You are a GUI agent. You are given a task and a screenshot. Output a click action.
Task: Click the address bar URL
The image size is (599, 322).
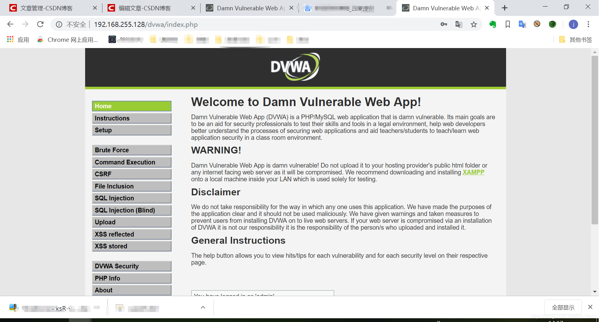146,24
